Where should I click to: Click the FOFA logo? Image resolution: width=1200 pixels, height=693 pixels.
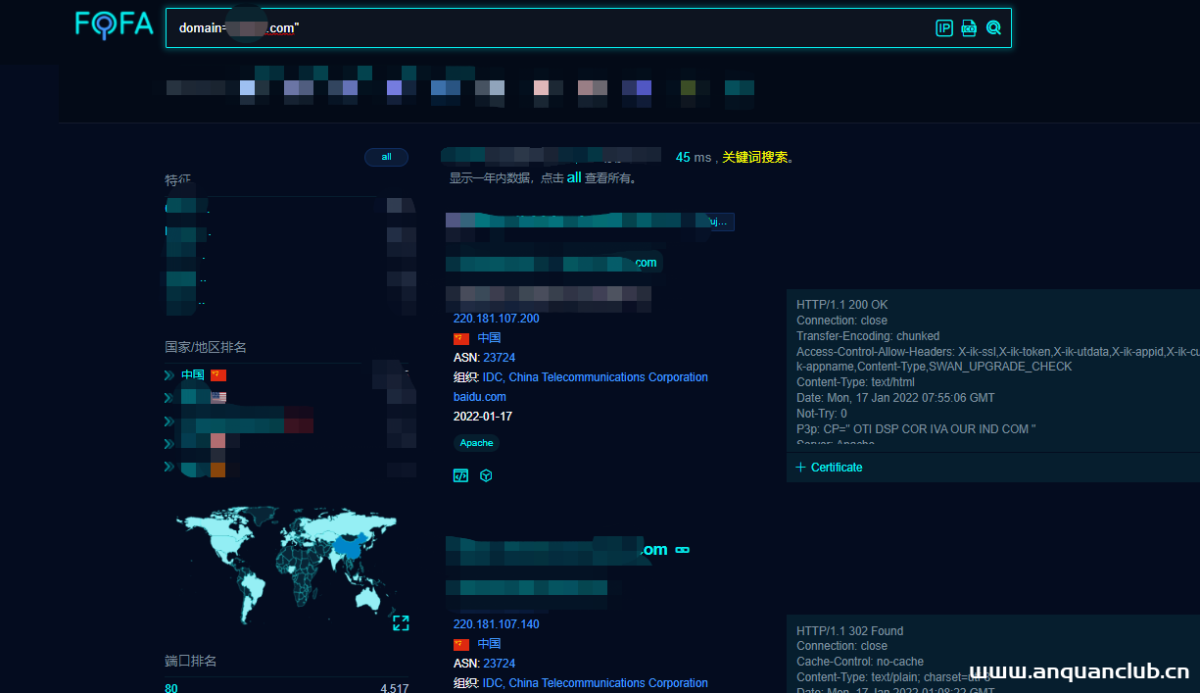click(115, 25)
